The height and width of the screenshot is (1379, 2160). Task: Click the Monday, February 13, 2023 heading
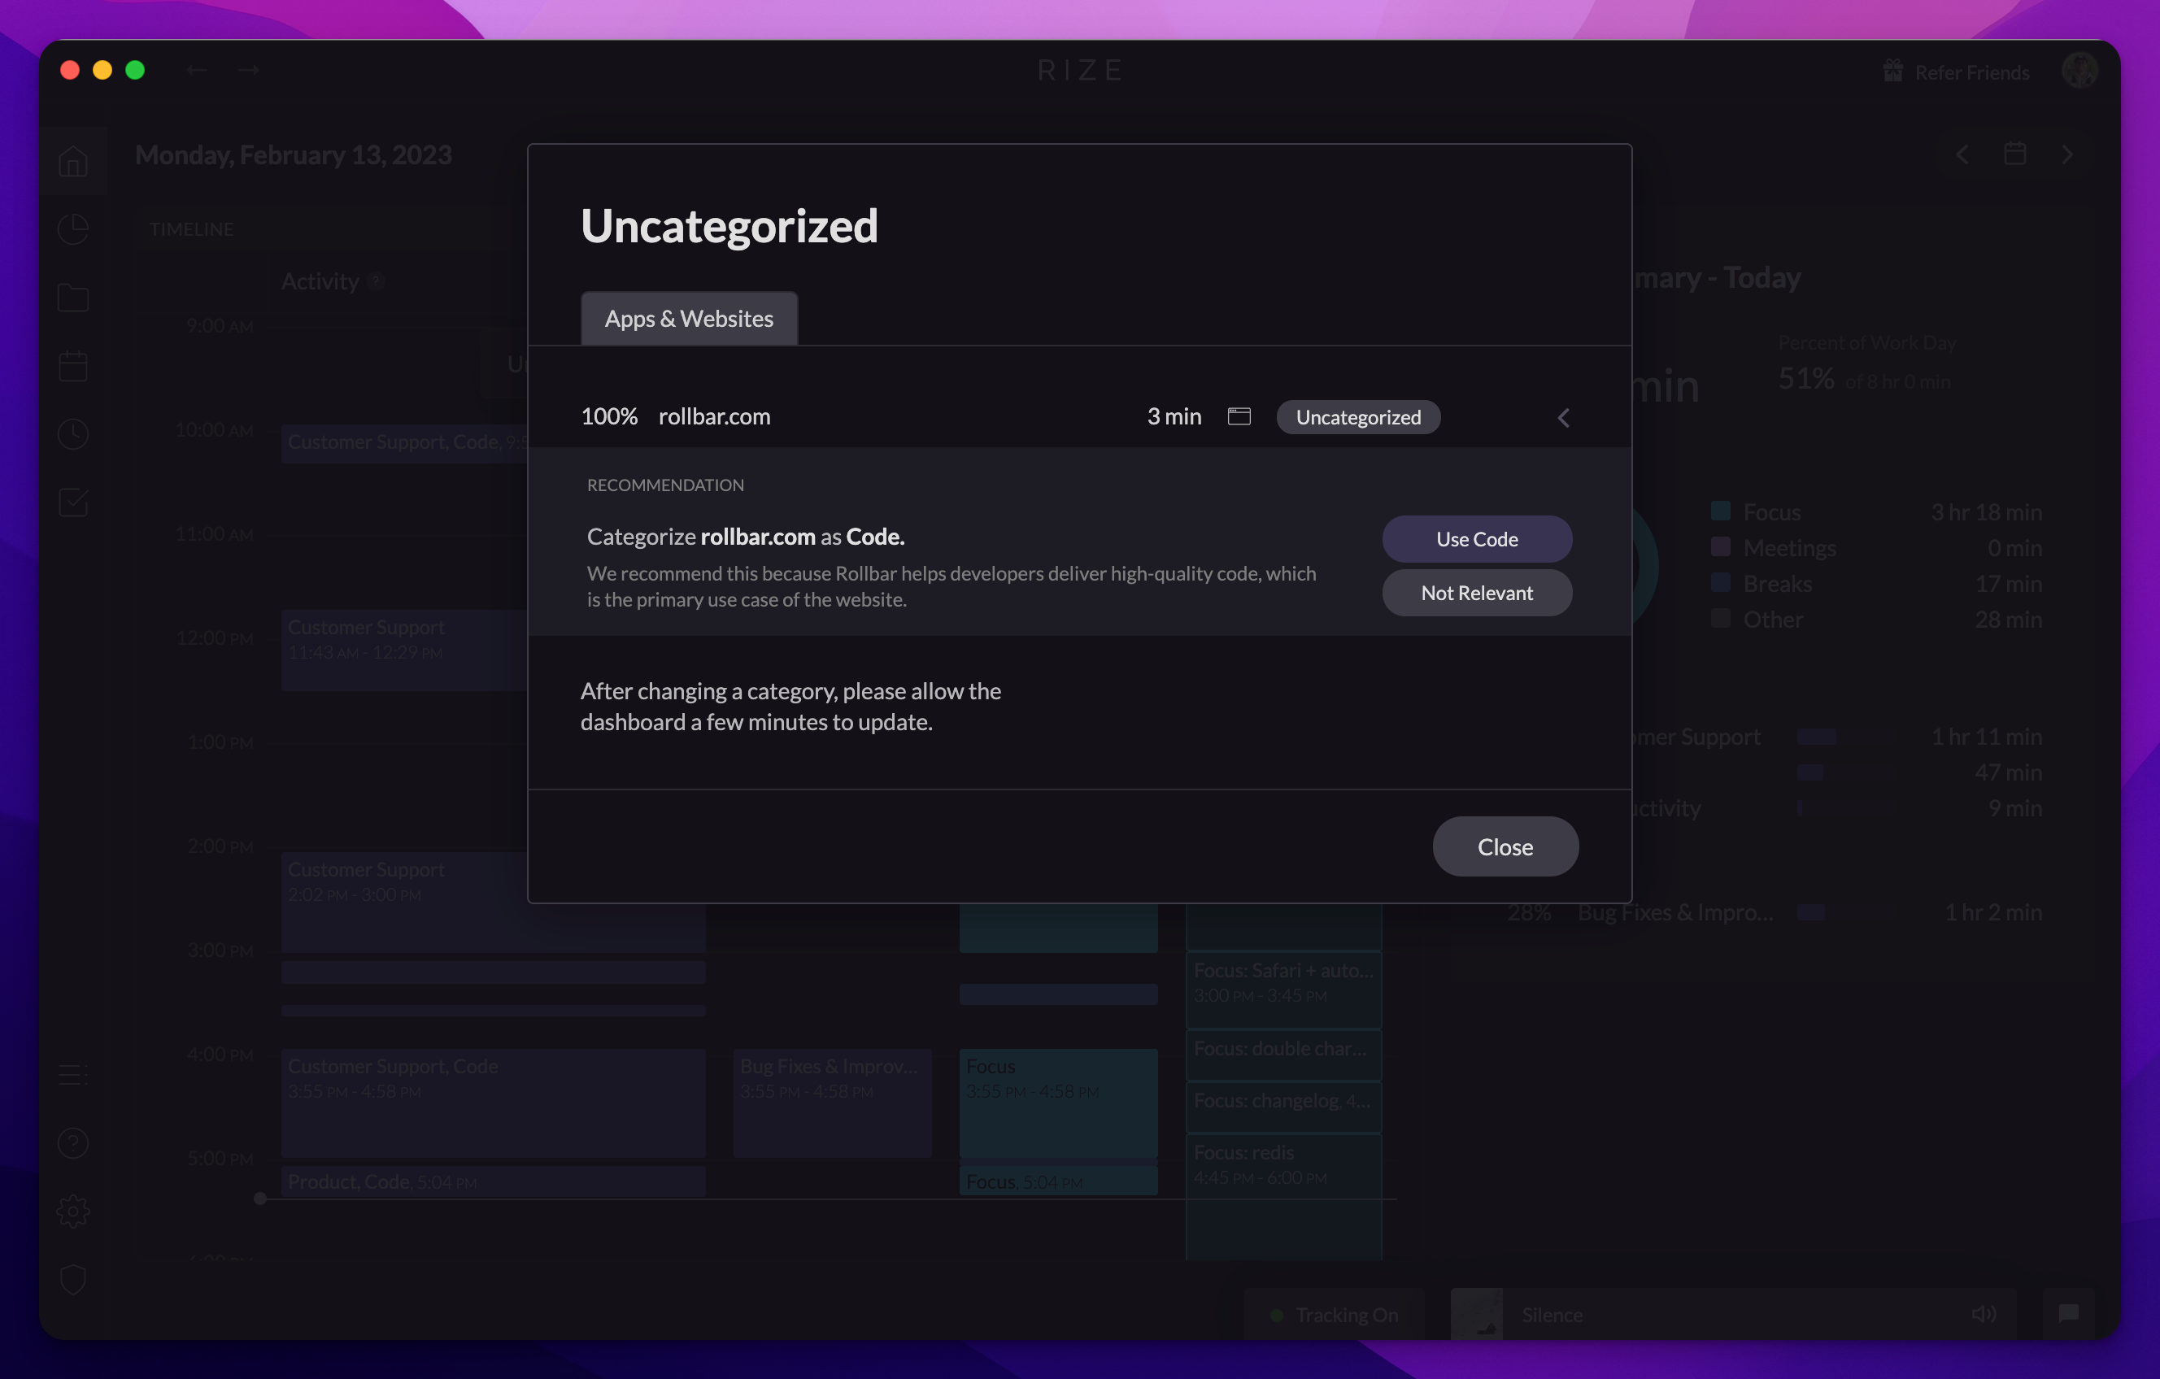click(x=294, y=154)
